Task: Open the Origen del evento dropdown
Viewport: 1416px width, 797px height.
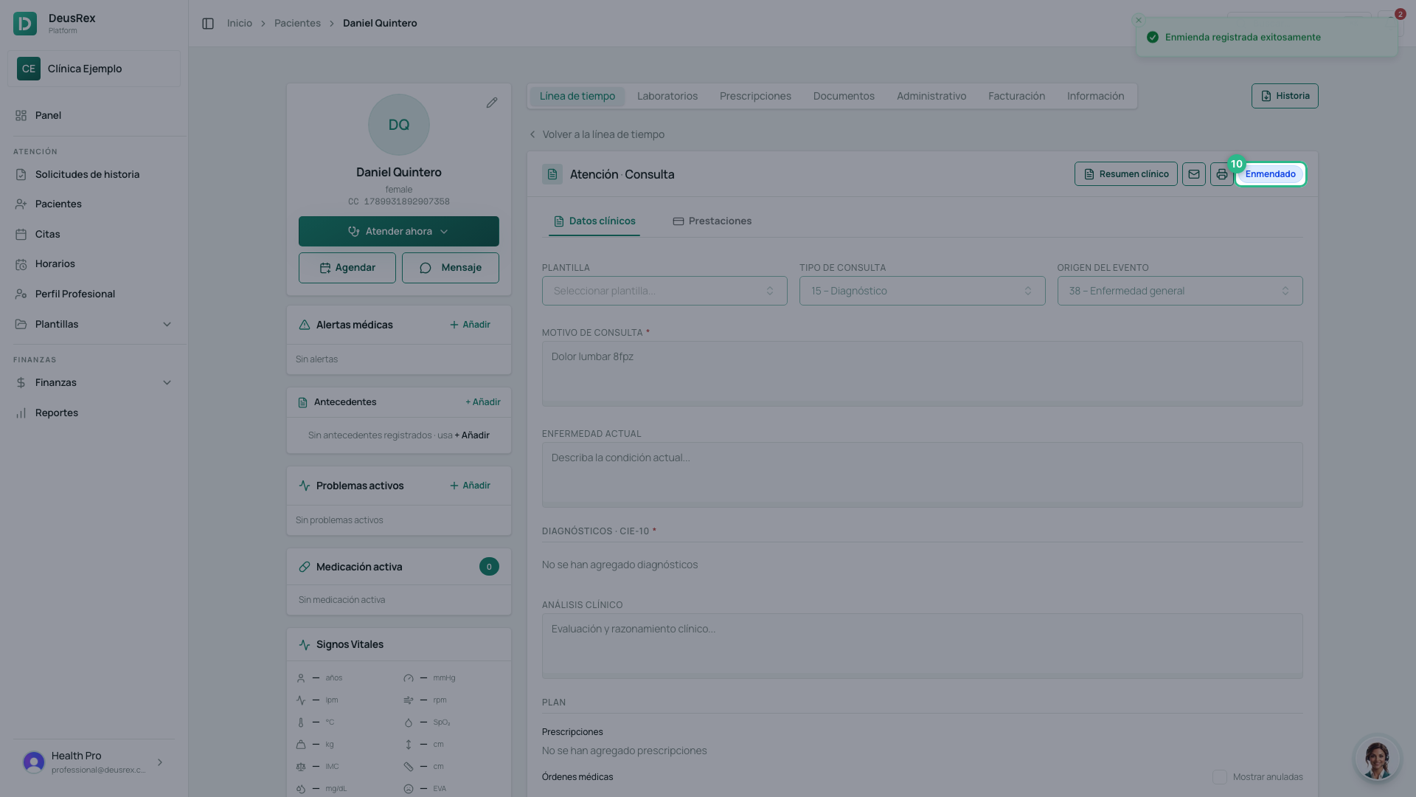Action: pos(1180,291)
